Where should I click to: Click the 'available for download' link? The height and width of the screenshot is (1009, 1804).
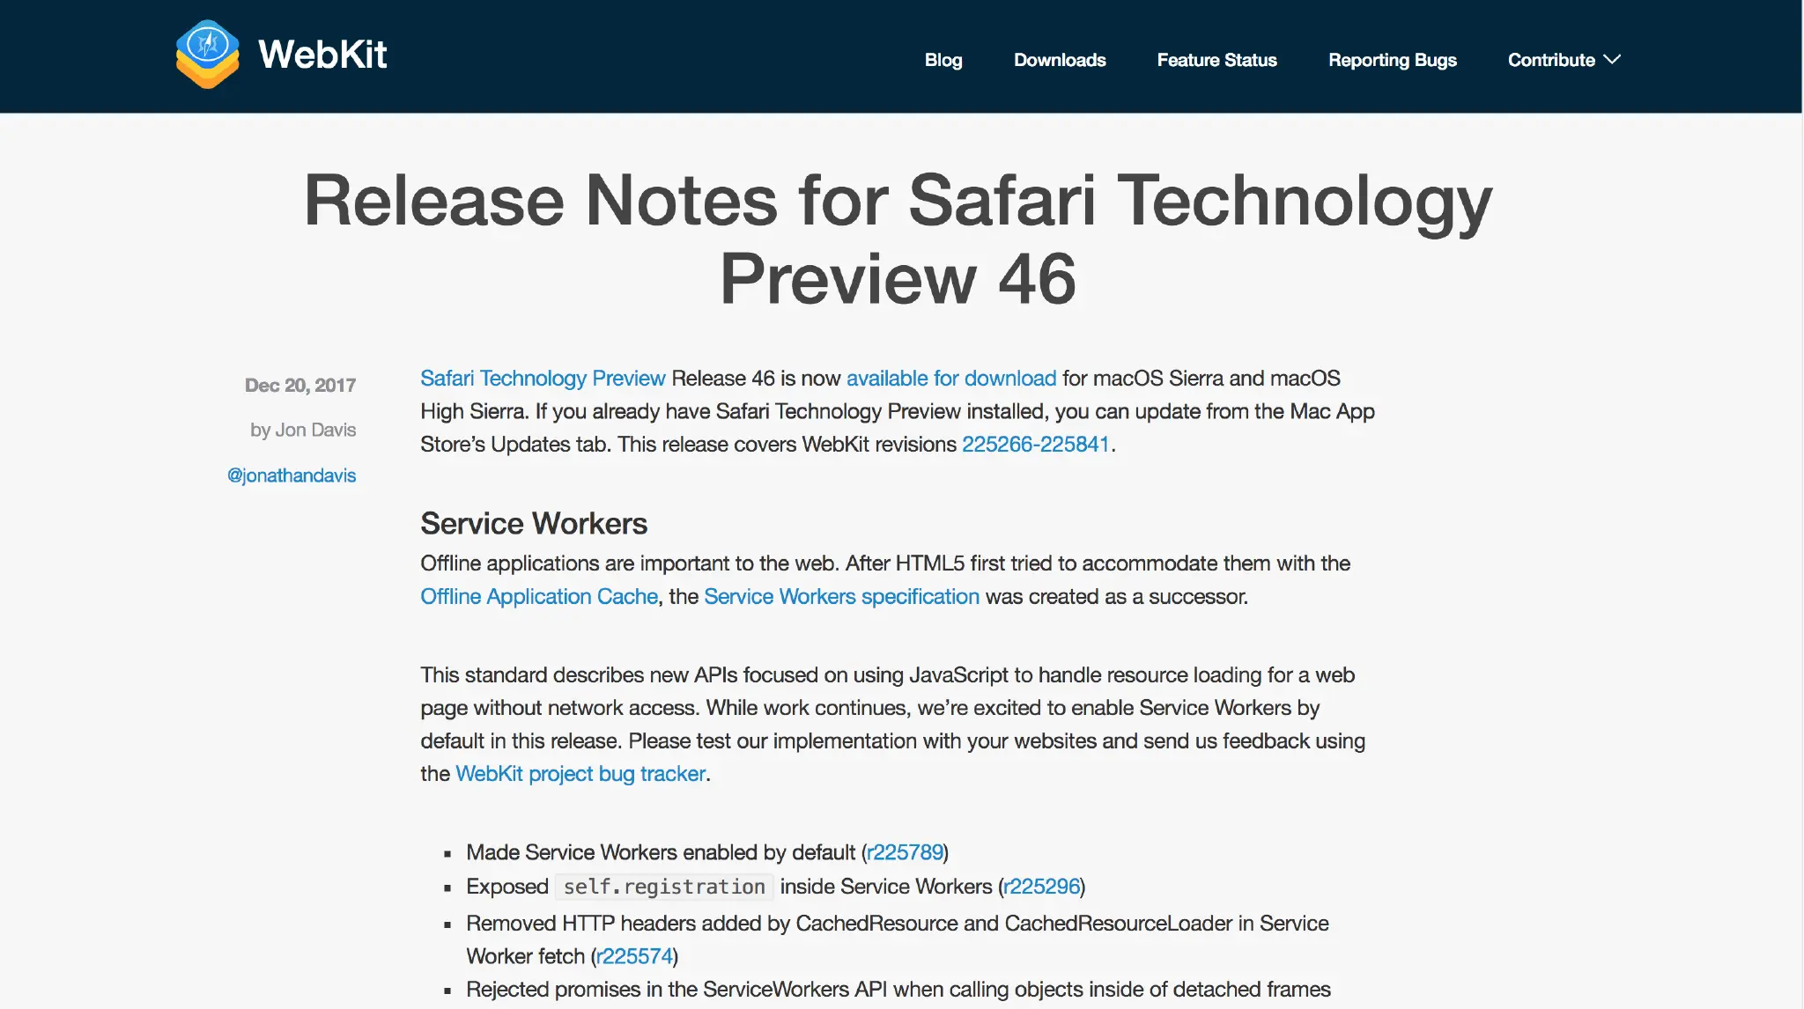pyautogui.click(x=950, y=379)
